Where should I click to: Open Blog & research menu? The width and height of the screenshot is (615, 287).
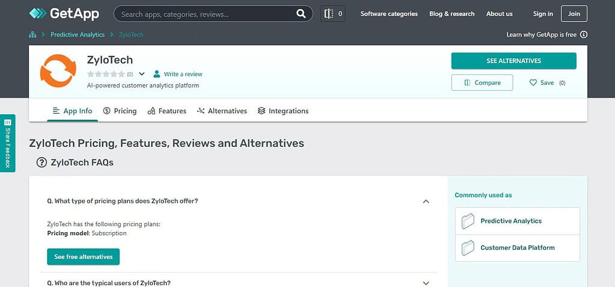[452, 14]
